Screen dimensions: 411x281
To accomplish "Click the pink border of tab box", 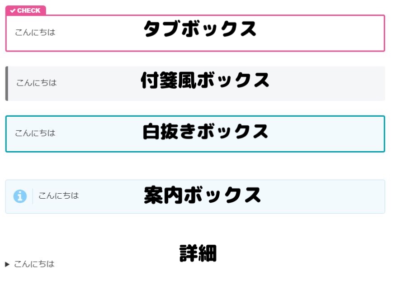I will coord(195,15).
